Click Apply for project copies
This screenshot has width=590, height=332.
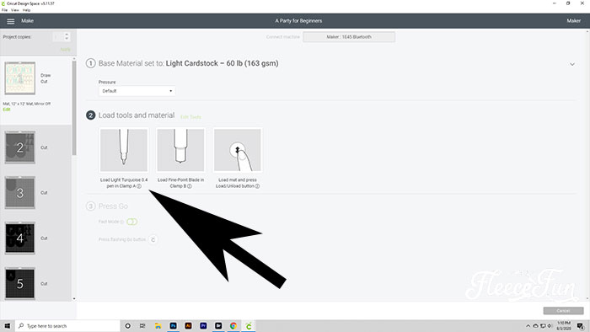tap(65, 50)
